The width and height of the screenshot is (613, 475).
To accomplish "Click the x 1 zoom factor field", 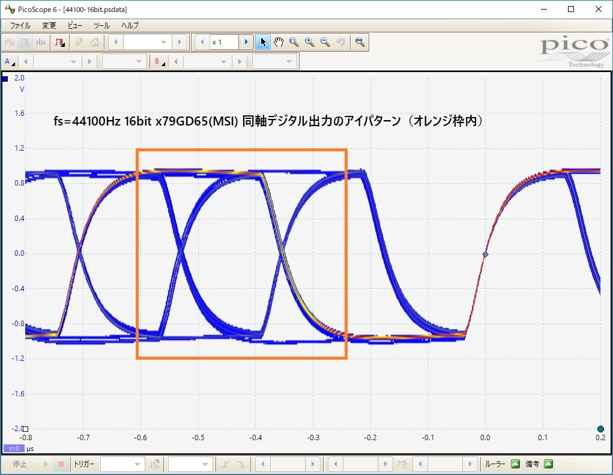I will (224, 42).
